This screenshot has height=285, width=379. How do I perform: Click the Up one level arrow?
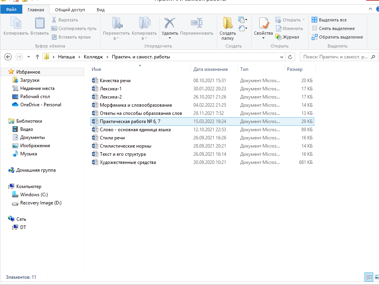(x=37, y=57)
